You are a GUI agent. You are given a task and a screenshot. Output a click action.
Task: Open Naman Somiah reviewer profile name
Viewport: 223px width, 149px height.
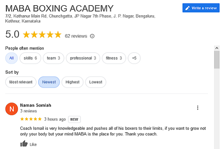point(36,105)
